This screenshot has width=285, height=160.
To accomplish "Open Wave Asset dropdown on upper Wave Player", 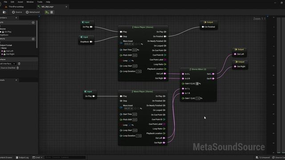I will coord(129,44).
